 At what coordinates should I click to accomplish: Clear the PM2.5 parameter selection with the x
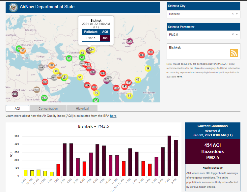point(233,34)
